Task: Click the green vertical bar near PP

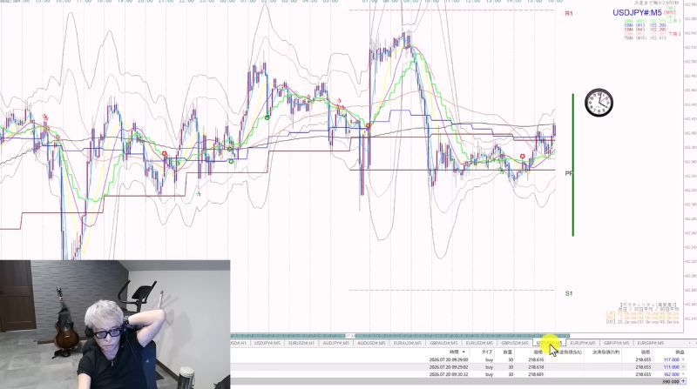Action: coord(573,164)
